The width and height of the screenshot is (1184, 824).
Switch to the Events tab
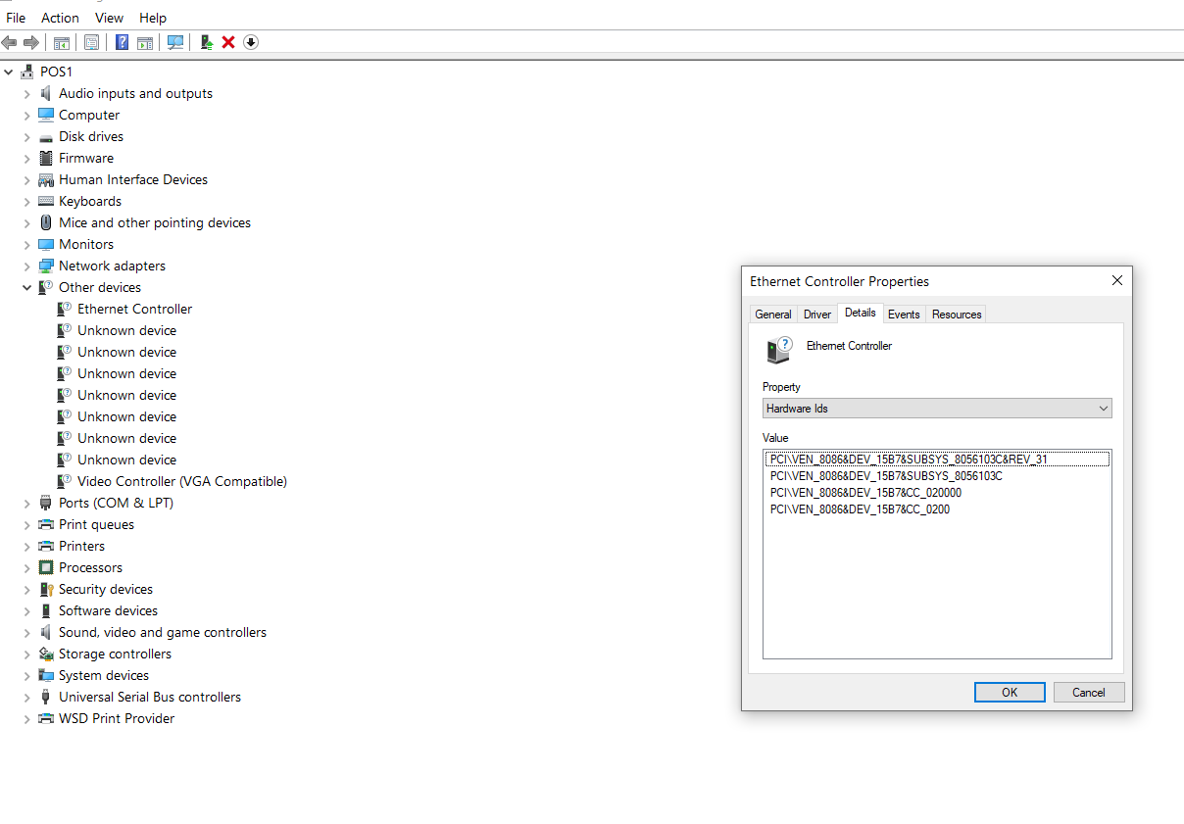click(903, 315)
